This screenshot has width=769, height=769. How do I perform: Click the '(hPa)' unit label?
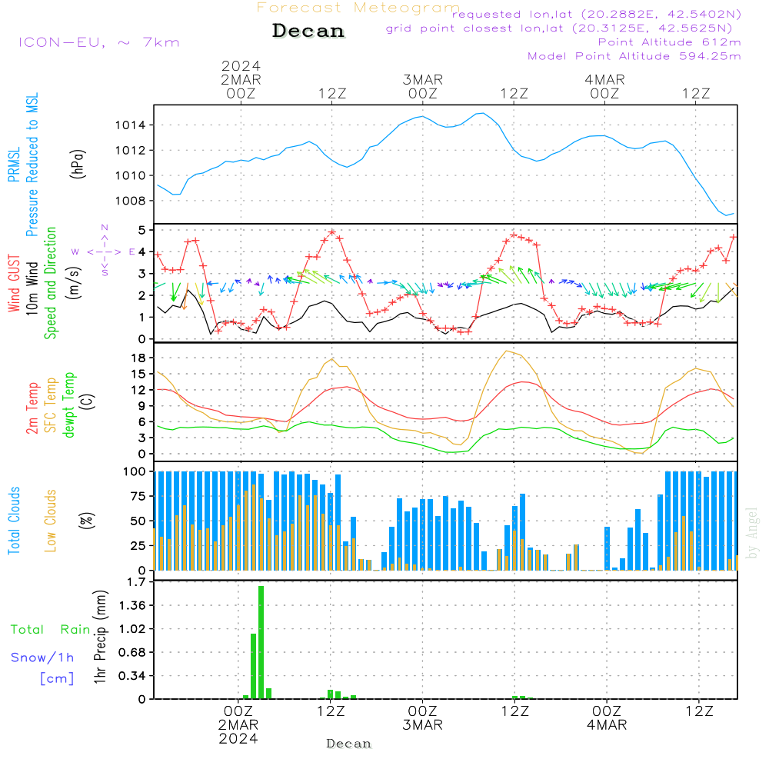(78, 164)
